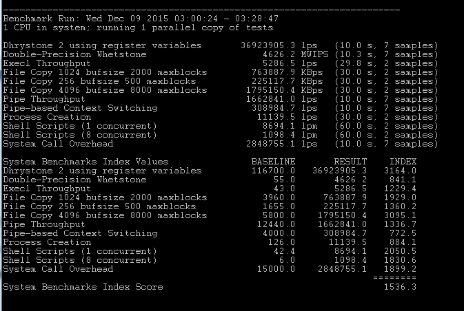Click Pipe Throughput baseline '12440.0'
464x311 pixels.
(276, 224)
